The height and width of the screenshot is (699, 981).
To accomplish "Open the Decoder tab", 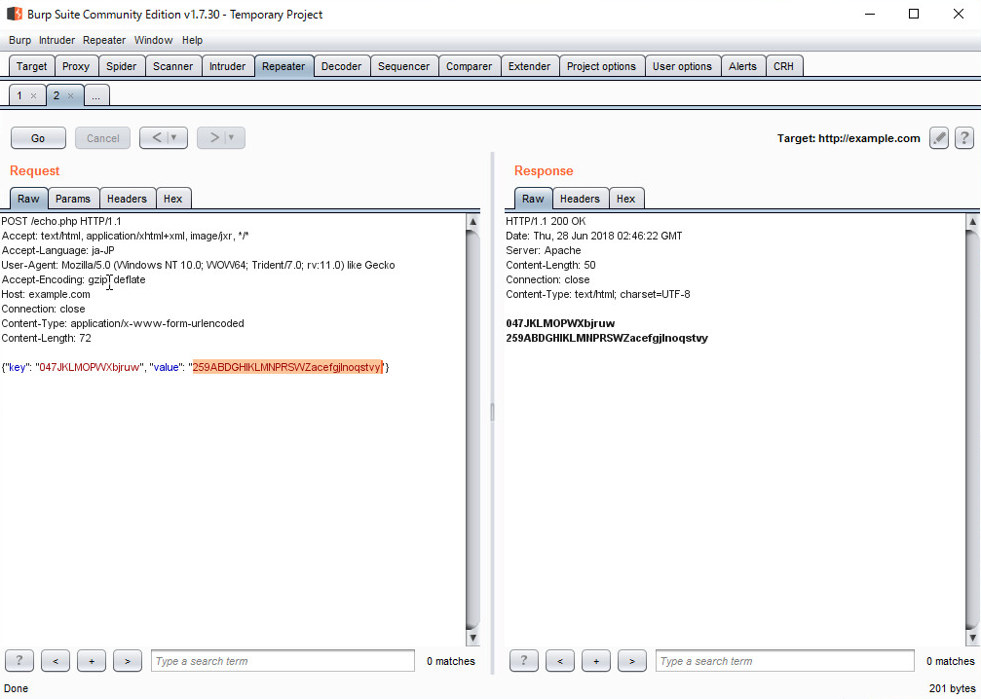I will [x=342, y=66].
